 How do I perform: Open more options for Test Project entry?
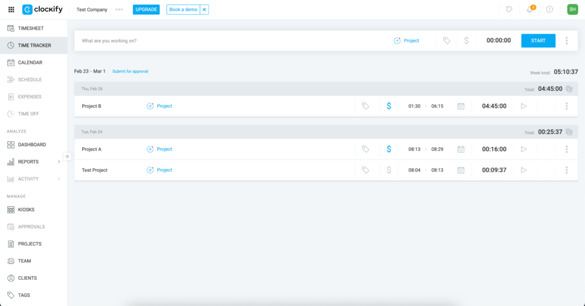[566, 170]
